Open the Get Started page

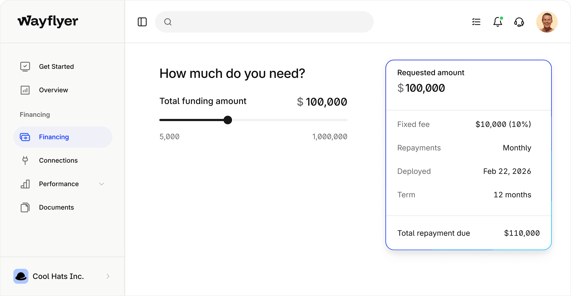pos(56,66)
